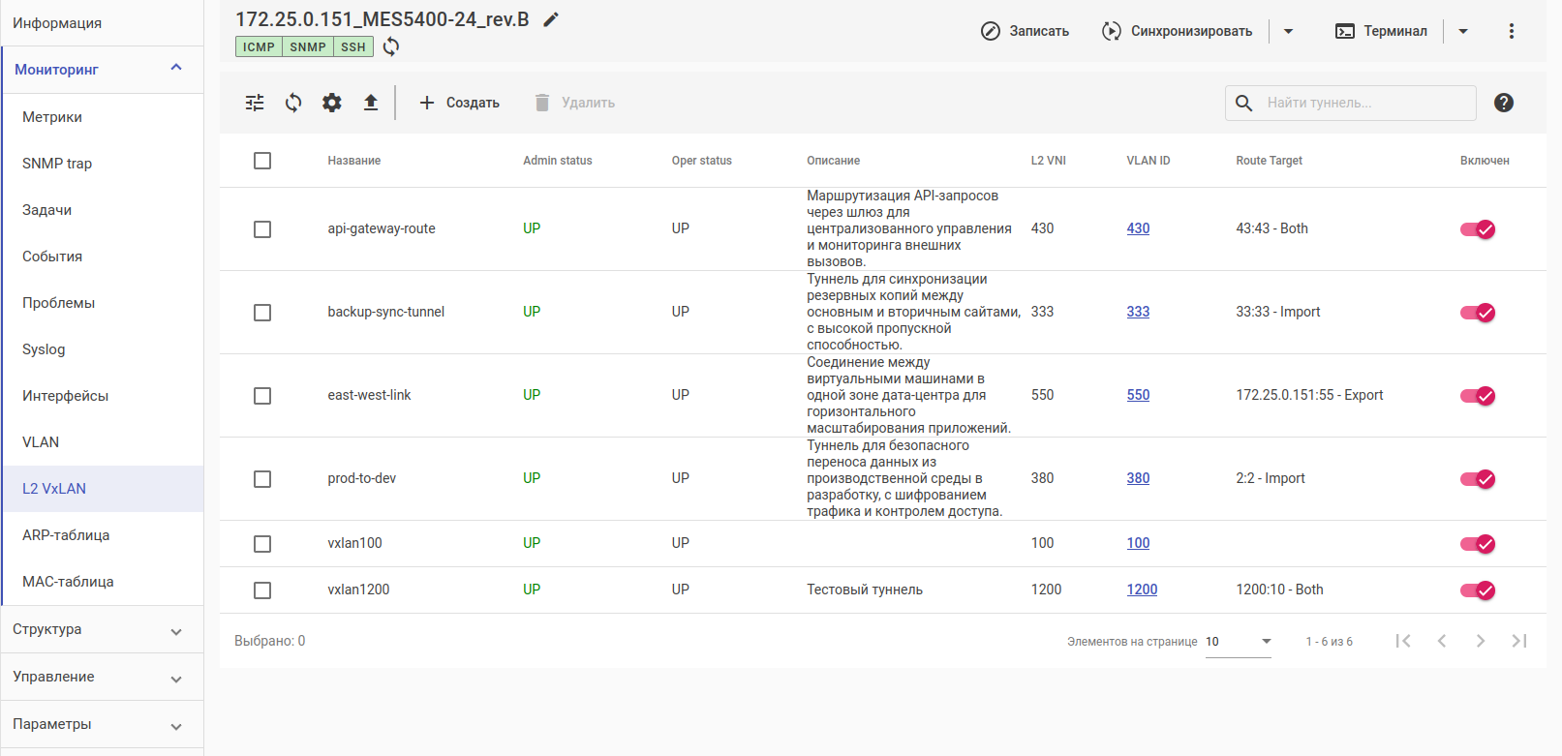Go to the last page of the table
The height and width of the screenshot is (756, 1562).
1518,641
